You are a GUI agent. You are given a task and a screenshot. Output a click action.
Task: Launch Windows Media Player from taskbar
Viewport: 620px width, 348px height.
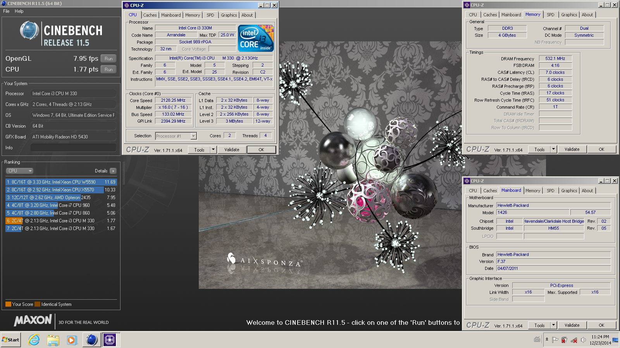(72, 340)
